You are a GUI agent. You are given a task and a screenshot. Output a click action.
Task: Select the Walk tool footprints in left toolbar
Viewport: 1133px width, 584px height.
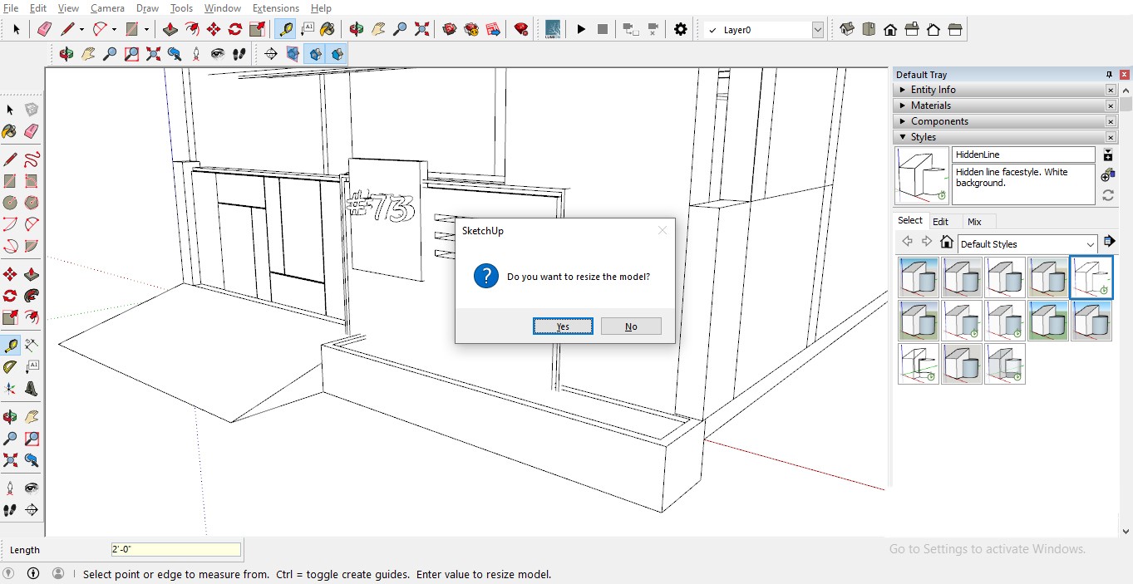tap(10, 510)
